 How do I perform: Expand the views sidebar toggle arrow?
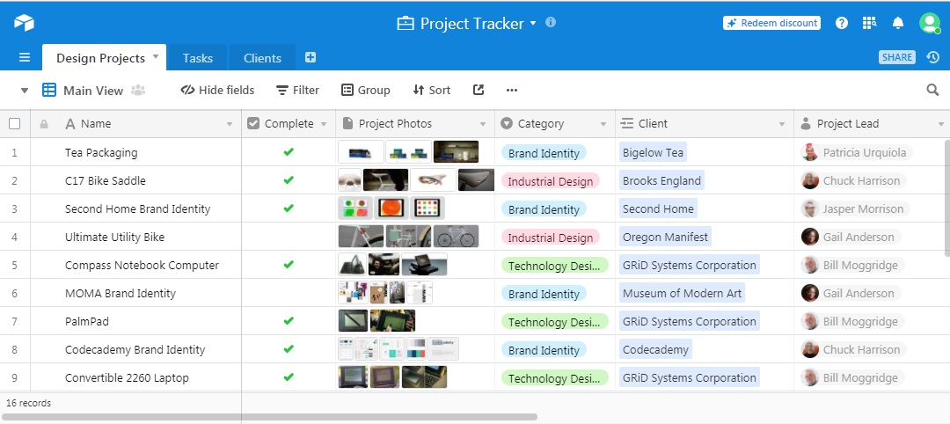25,91
